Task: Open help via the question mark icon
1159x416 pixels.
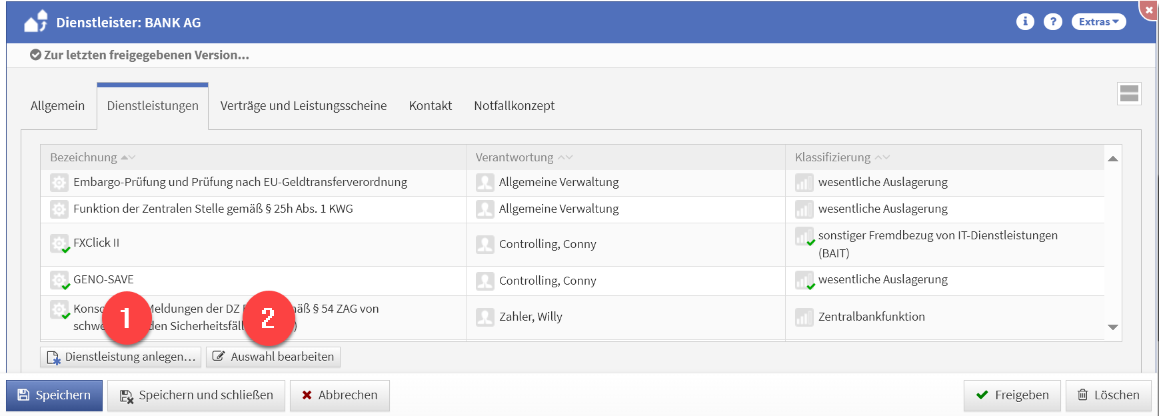Action: pyautogui.click(x=1053, y=22)
